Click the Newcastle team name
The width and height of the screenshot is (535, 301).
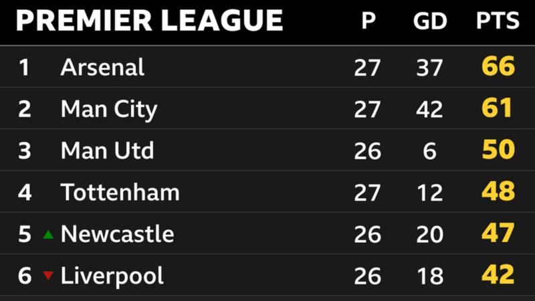coord(118,234)
